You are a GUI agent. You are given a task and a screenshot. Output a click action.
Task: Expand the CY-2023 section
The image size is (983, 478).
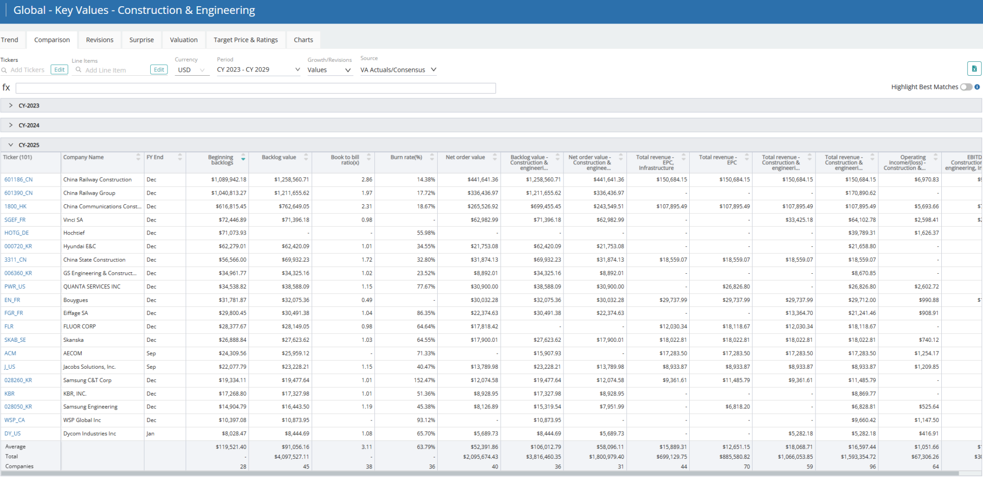[x=11, y=105]
